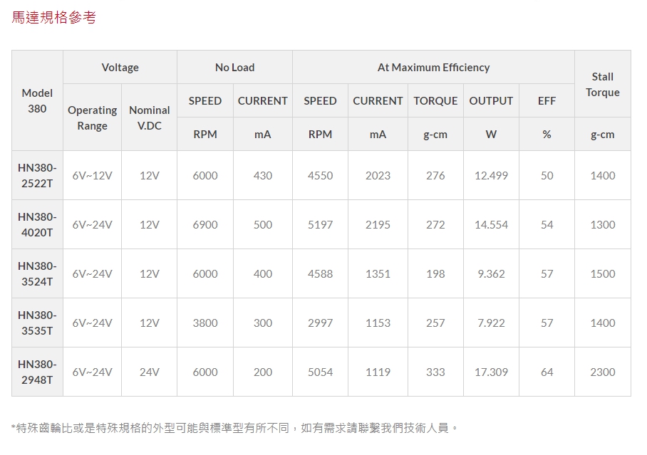Select the Model 380 header cell
This screenshot has width=647, height=455.
[37, 100]
